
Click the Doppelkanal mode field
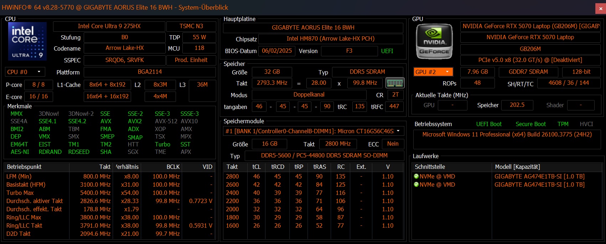point(309,95)
